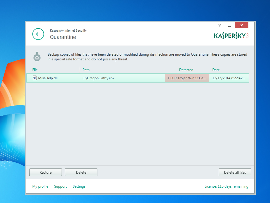Click the Kaspersky lab logo
The width and height of the screenshot is (270, 203).
coord(231,36)
